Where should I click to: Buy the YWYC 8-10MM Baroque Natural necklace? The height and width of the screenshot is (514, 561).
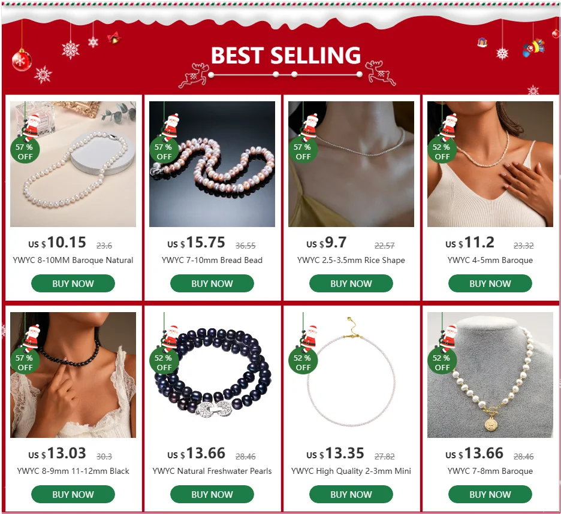[73, 283]
